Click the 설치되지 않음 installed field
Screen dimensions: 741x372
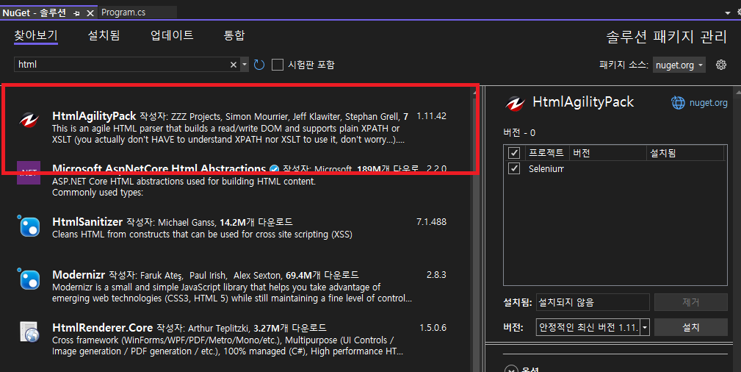[x=593, y=302]
